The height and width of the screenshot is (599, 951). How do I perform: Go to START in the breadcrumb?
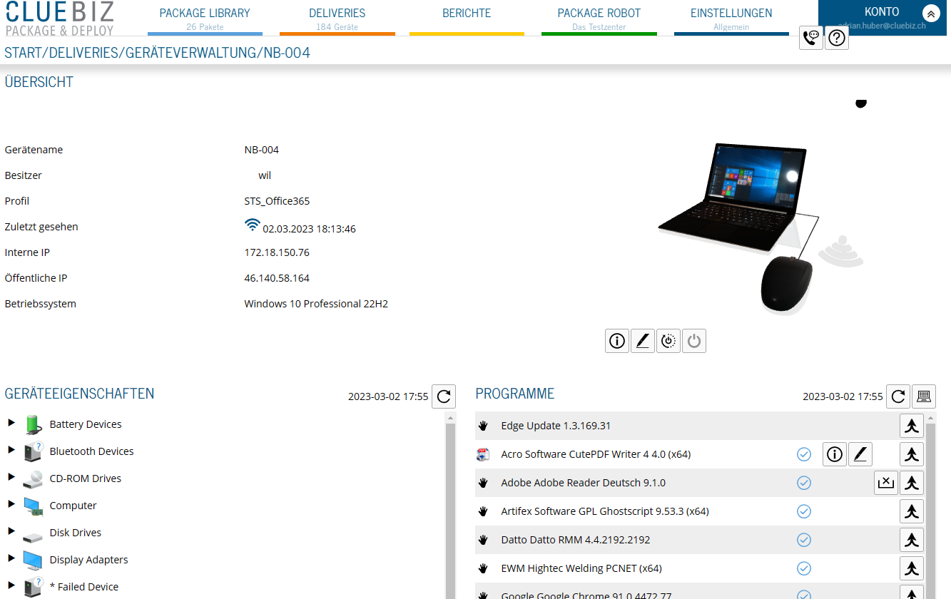click(x=24, y=53)
